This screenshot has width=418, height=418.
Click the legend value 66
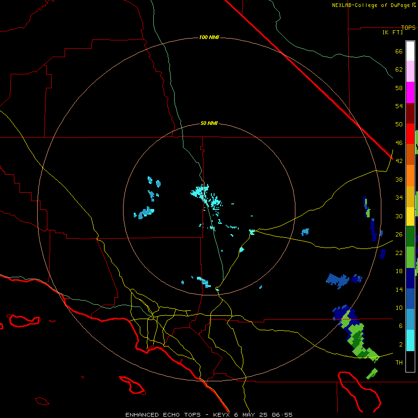coord(399,51)
